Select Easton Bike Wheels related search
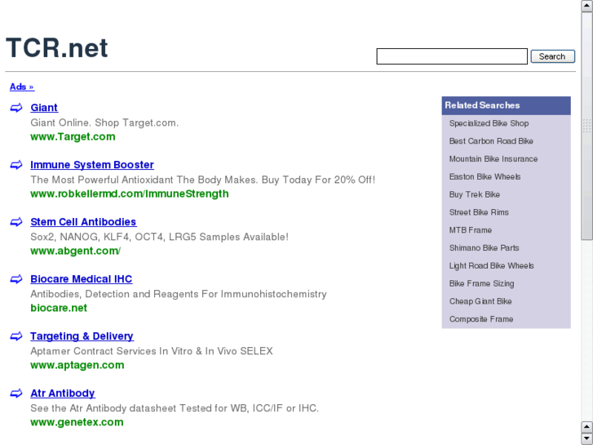The height and width of the screenshot is (445, 593). [485, 176]
